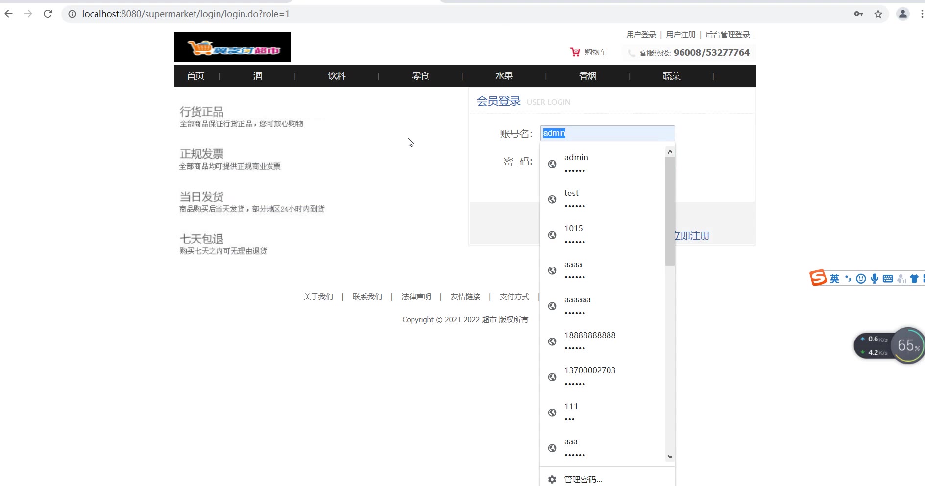Open the shopping cart 购物车
The height and width of the screenshot is (486, 925).
(x=588, y=52)
